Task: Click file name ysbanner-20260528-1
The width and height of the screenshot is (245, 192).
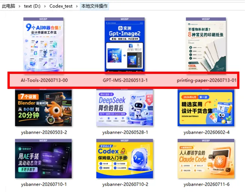Action: pos(125,132)
